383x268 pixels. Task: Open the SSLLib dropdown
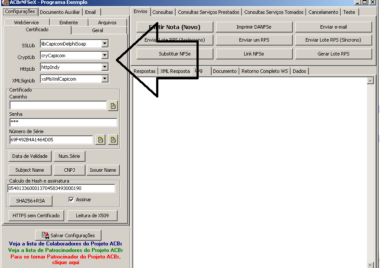(x=105, y=44)
